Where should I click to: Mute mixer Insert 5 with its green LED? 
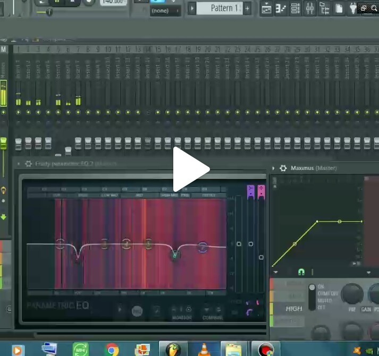58,112
